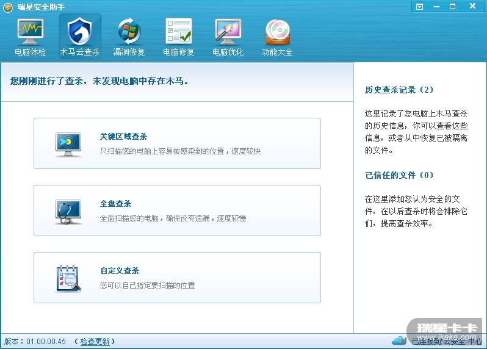This screenshot has height=349, width=487.
Task: Open the 漏洞修复 Windows logo icon
Action: pyautogui.click(x=129, y=31)
